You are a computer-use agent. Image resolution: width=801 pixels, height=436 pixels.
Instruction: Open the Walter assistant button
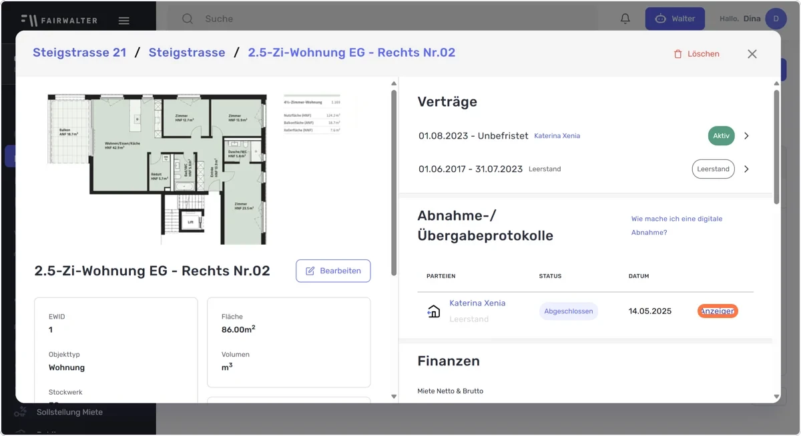click(675, 19)
